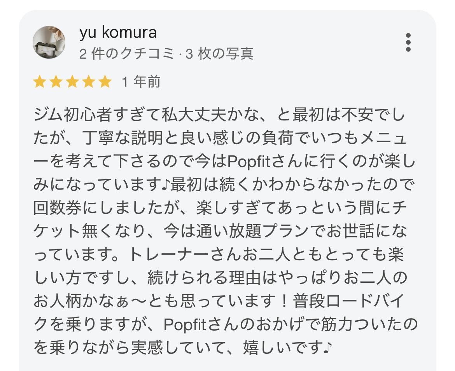Click the first rating star
This screenshot has height=371, width=455.
[x=39, y=82]
